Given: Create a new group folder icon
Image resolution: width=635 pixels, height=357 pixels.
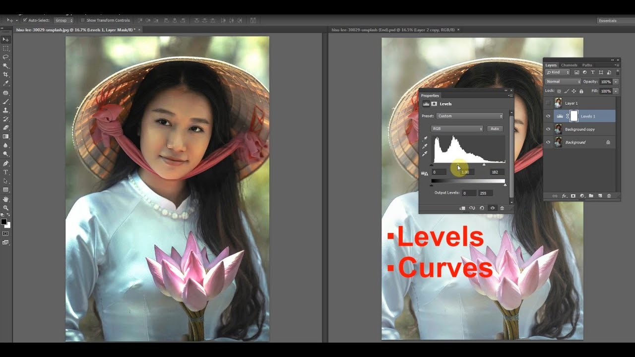Looking at the screenshot, I should point(591,196).
